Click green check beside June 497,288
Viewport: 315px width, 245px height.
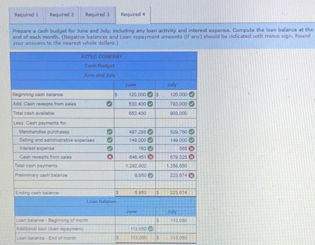coord(150,131)
